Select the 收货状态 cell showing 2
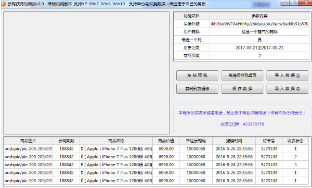This screenshot has height=188, width=312. point(295,157)
